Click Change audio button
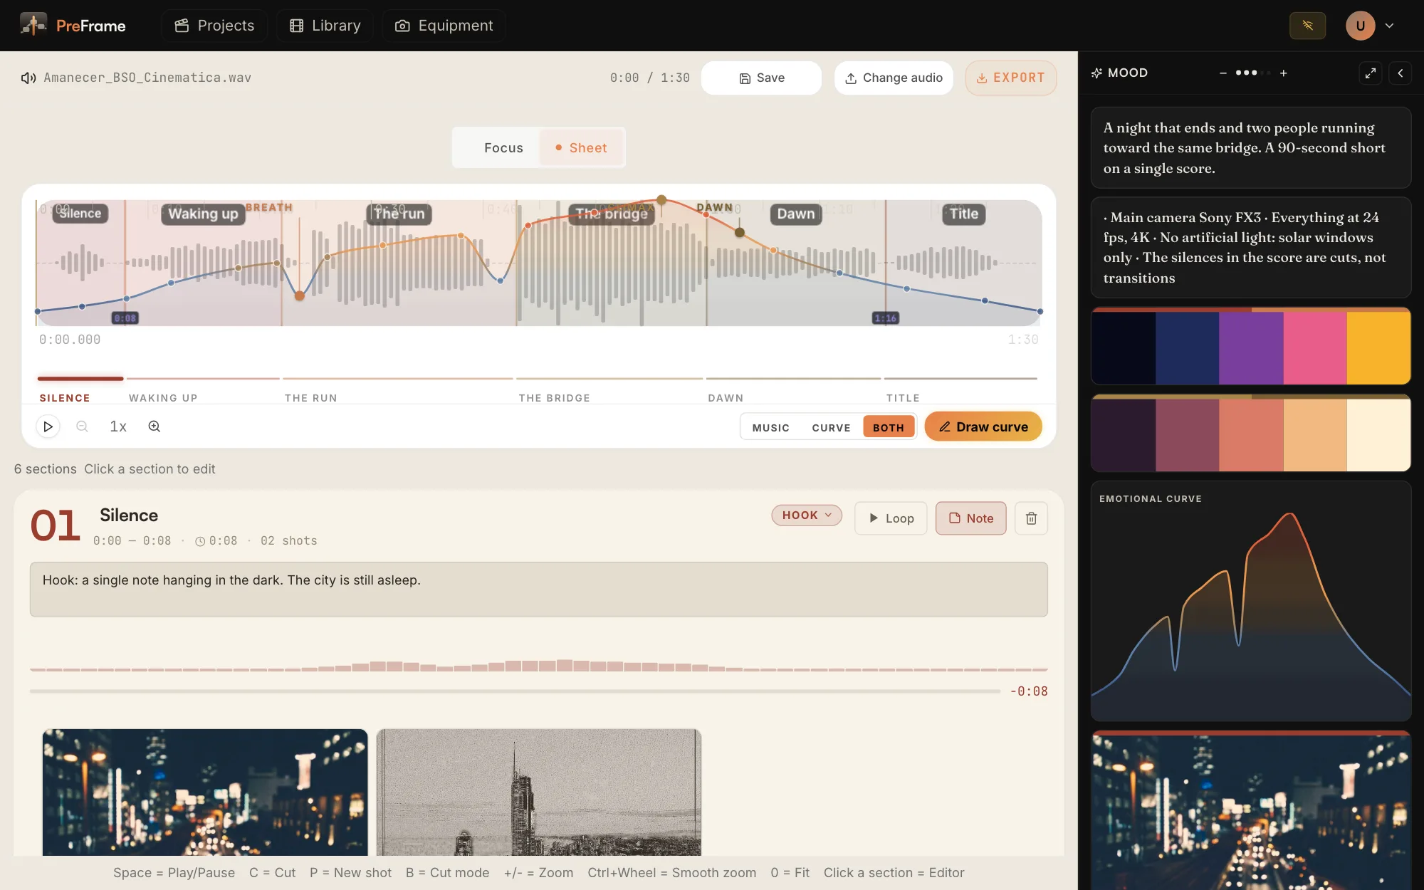The image size is (1424, 890). 894,78
